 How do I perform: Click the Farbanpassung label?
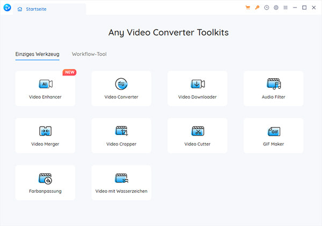(x=45, y=191)
